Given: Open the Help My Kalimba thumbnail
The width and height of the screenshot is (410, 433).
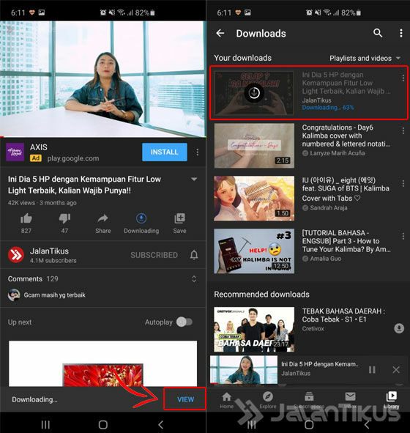Looking at the screenshot, I should (254, 251).
